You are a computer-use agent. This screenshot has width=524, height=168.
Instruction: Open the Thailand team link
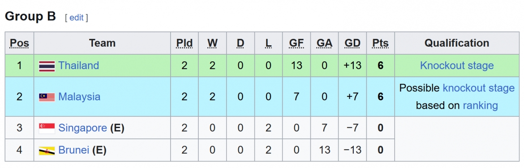[78, 65]
